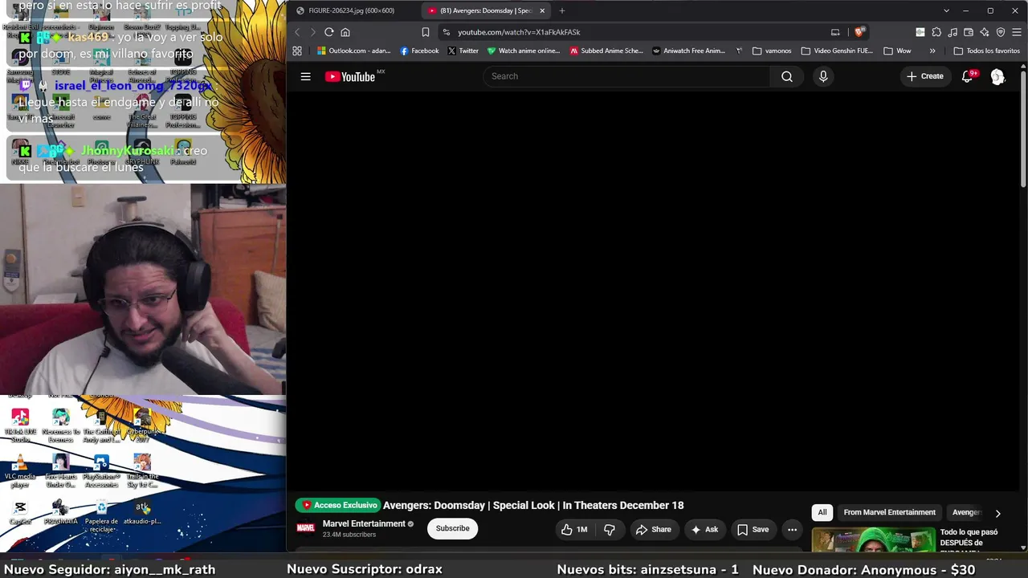
Task: Open the Brave Shields lion icon
Action: (859, 32)
